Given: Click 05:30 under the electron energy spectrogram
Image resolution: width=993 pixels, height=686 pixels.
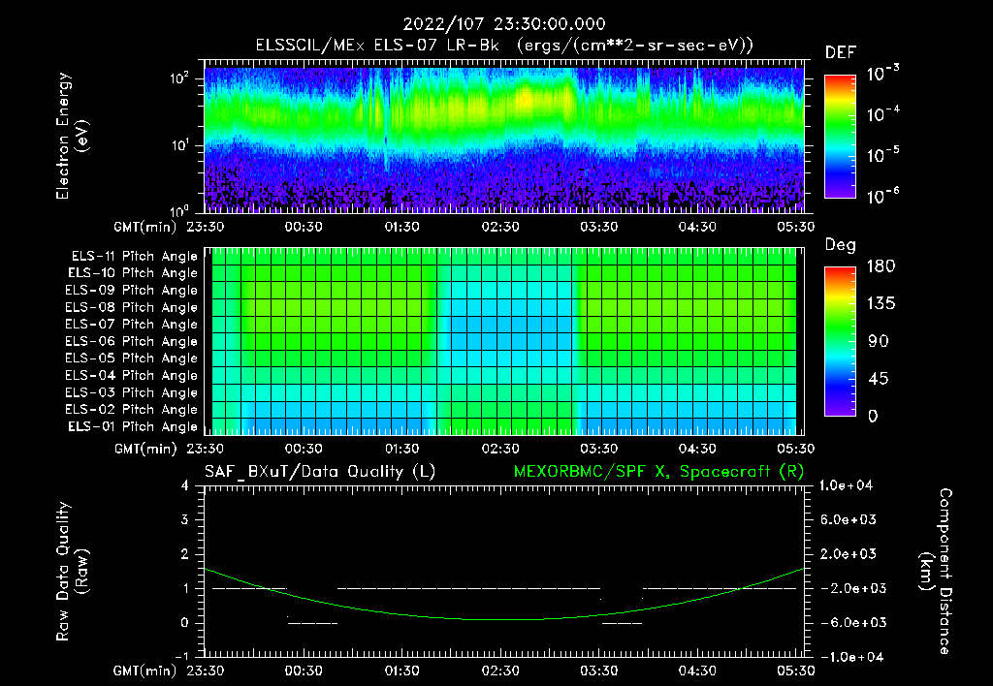Looking at the screenshot, I should (x=796, y=227).
